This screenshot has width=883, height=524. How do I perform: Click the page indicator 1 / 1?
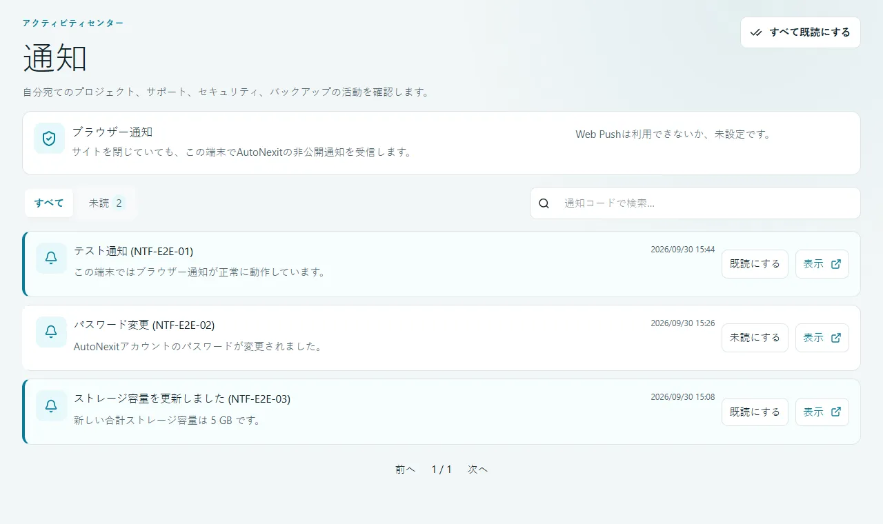441,470
